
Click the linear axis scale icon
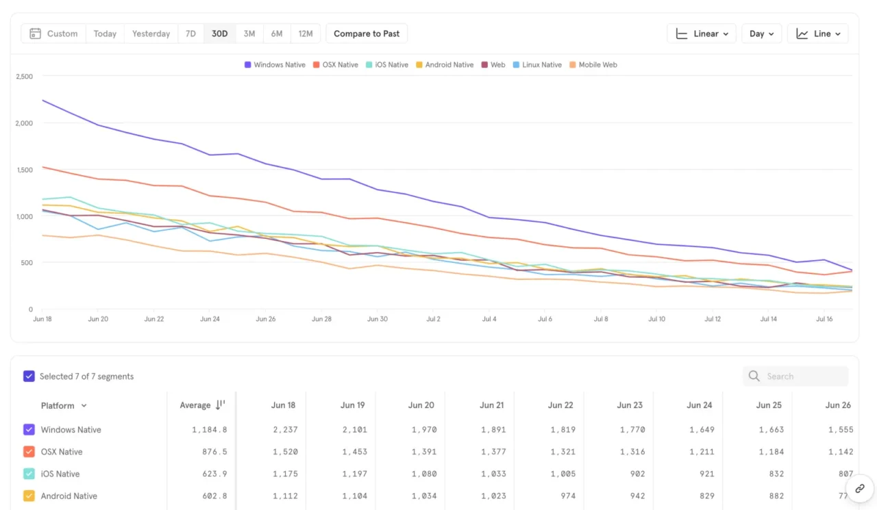[x=682, y=34]
